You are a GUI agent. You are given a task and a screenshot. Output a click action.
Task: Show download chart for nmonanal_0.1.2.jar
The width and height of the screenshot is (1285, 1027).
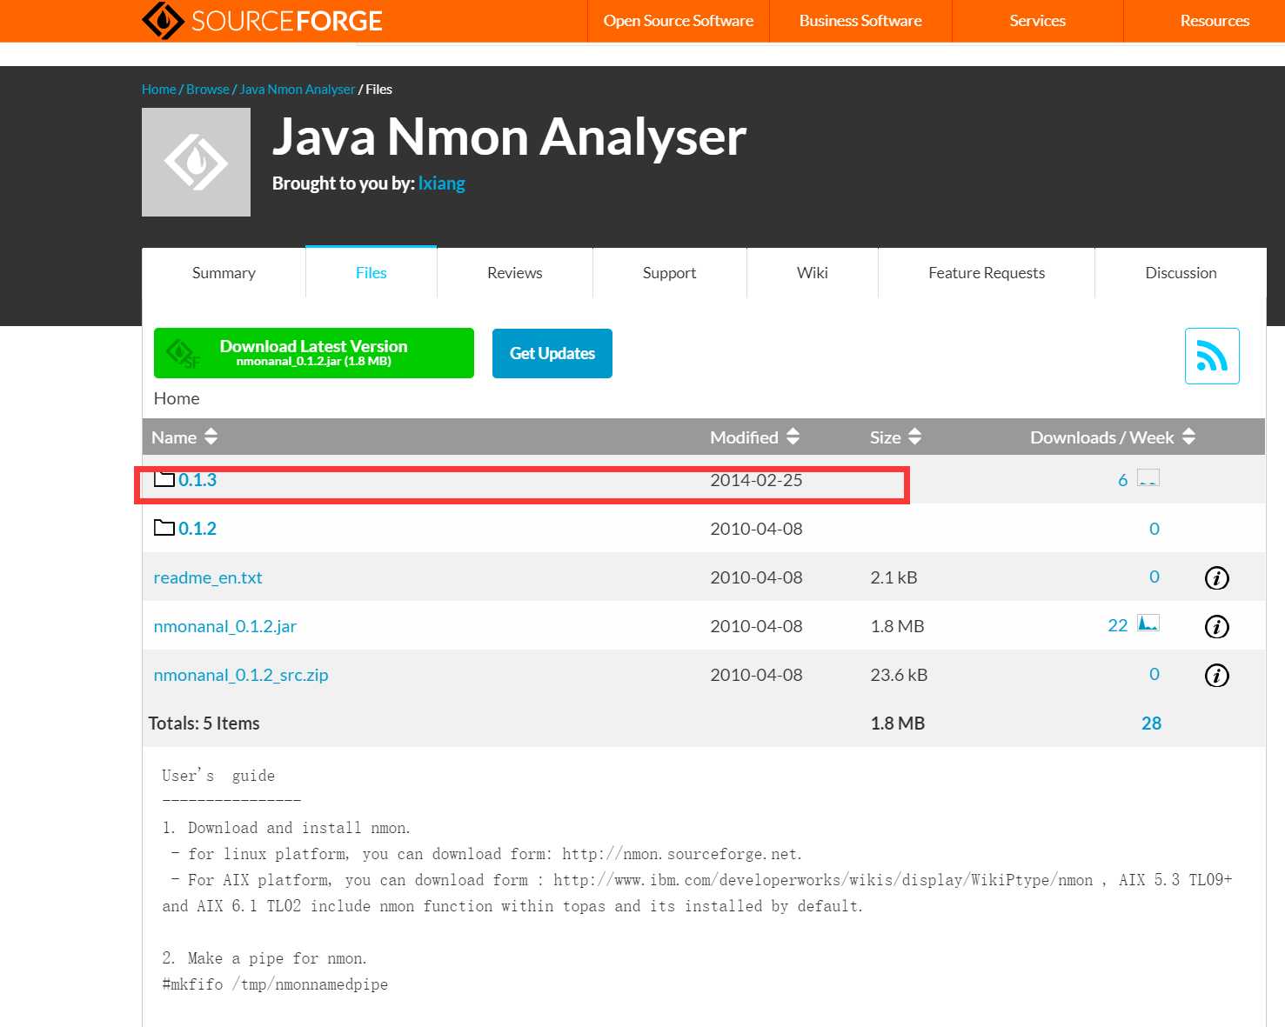[1148, 624]
